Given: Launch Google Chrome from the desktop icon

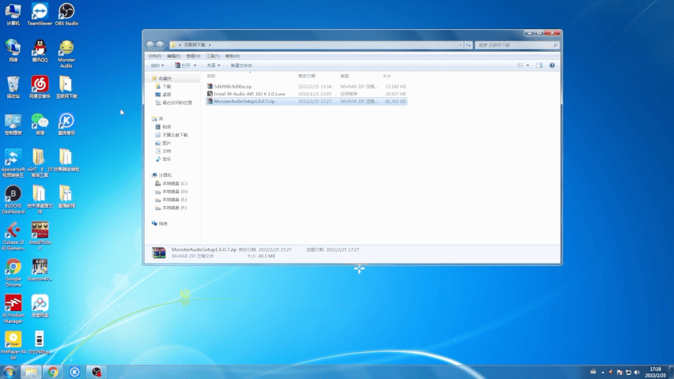Looking at the screenshot, I should pyautogui.click(x=13, y=272).
